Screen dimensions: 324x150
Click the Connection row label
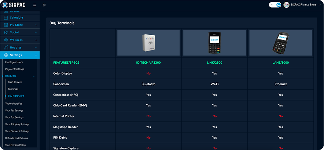61,84
